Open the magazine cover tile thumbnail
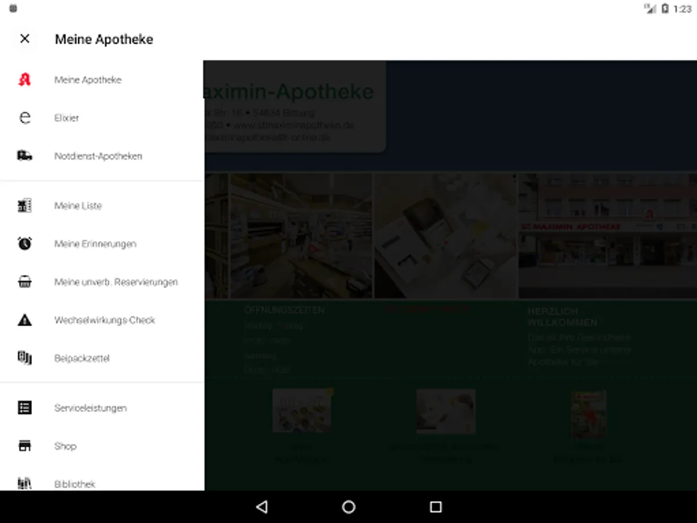 pos(588,414)
